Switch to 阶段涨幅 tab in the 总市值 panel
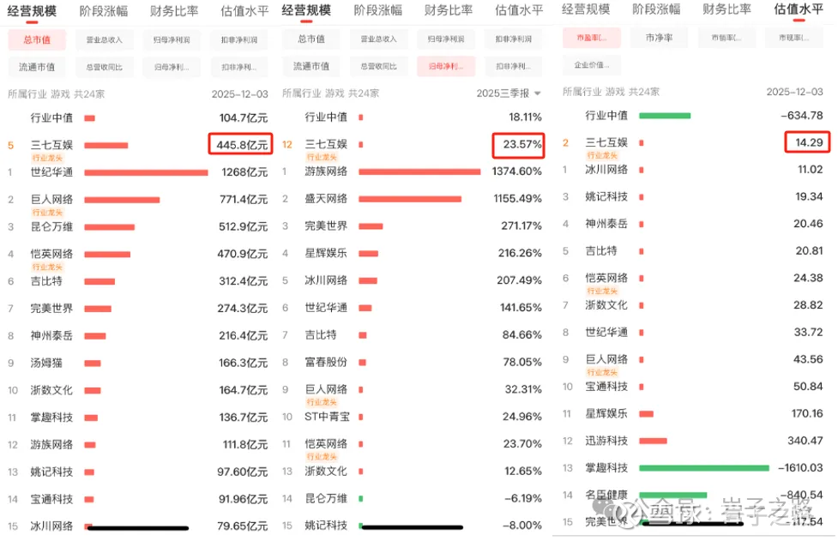Image resolution: width=838 pixels, height=541 pixels. click(104, 10)
